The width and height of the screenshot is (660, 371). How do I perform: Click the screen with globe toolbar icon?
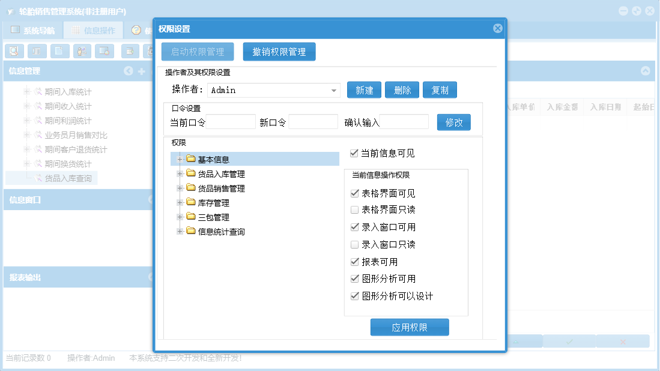pos(104,51)
